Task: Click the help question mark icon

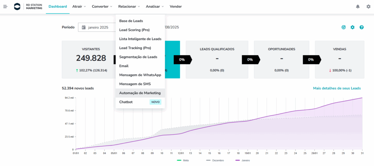Action: tap(362, 27)
